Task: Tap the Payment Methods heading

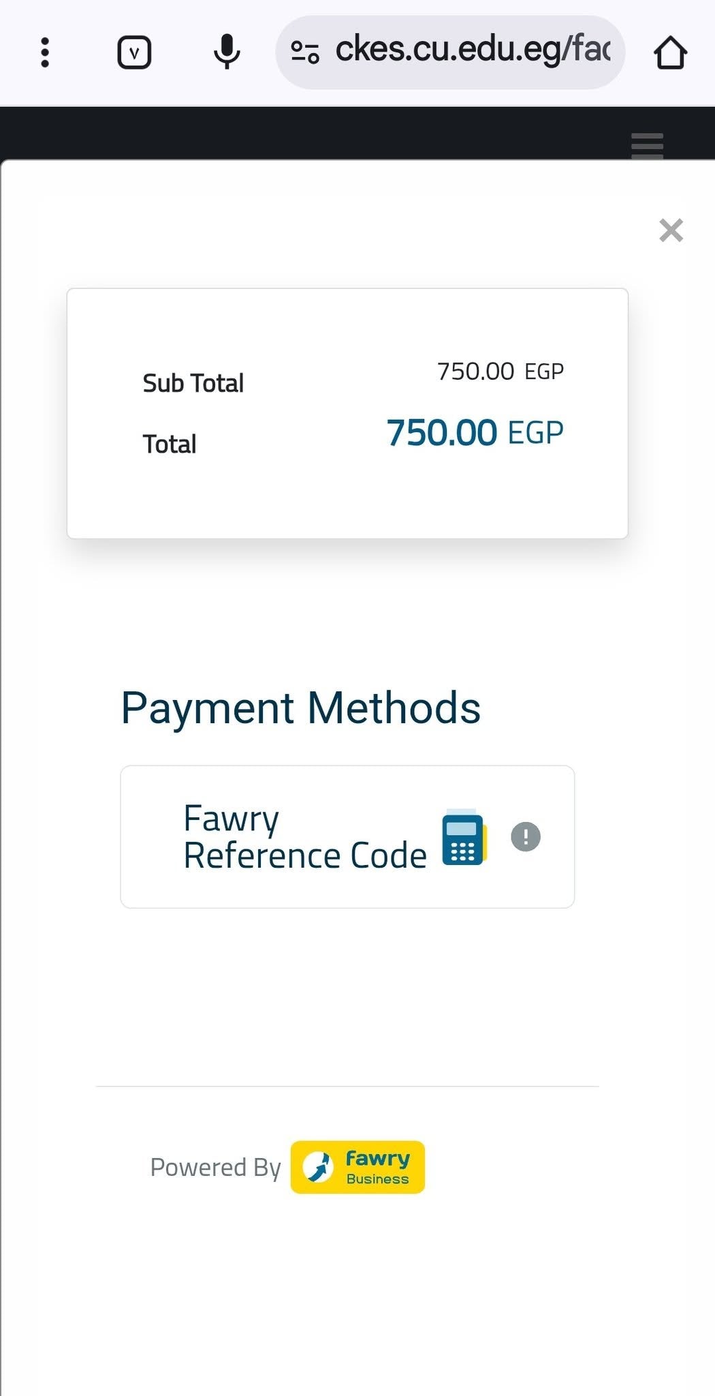Action: pyautogui.click(x=301, y=708)
